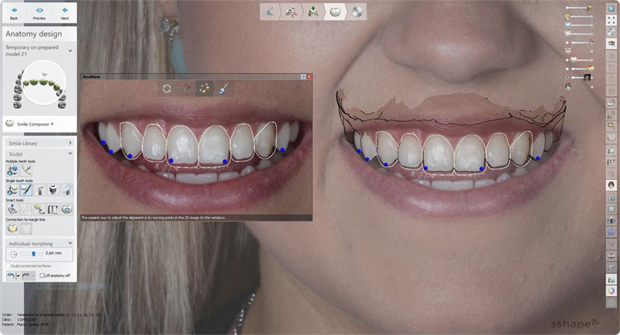Collapse the Sculpt section
This screenshot has height=335, width=620.
tap(71, 154)
